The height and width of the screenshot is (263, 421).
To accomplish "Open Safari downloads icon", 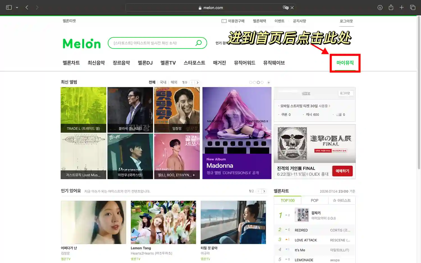I will pos(380,8).
